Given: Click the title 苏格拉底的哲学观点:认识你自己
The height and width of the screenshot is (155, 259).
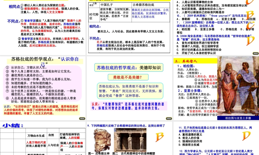Looking at the screenshot, I should click(45, 61).
